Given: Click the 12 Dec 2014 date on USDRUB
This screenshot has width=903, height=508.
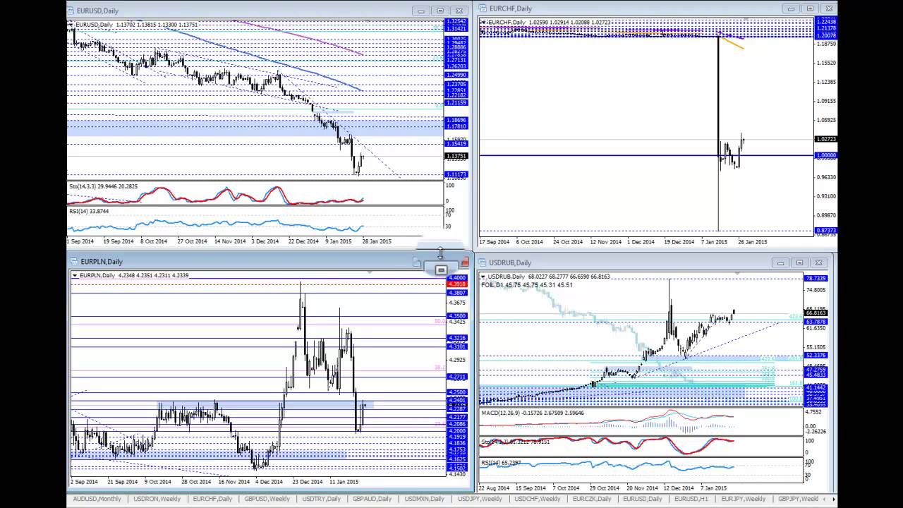Looking at the screenshot, I should click(x=680, y=488).
